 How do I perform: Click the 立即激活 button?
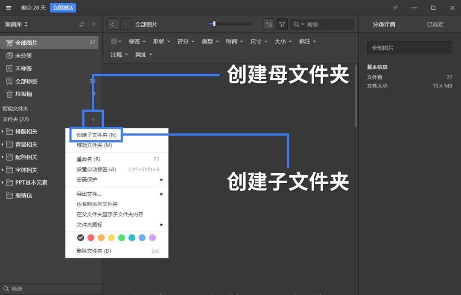click(x=63, y=8)
